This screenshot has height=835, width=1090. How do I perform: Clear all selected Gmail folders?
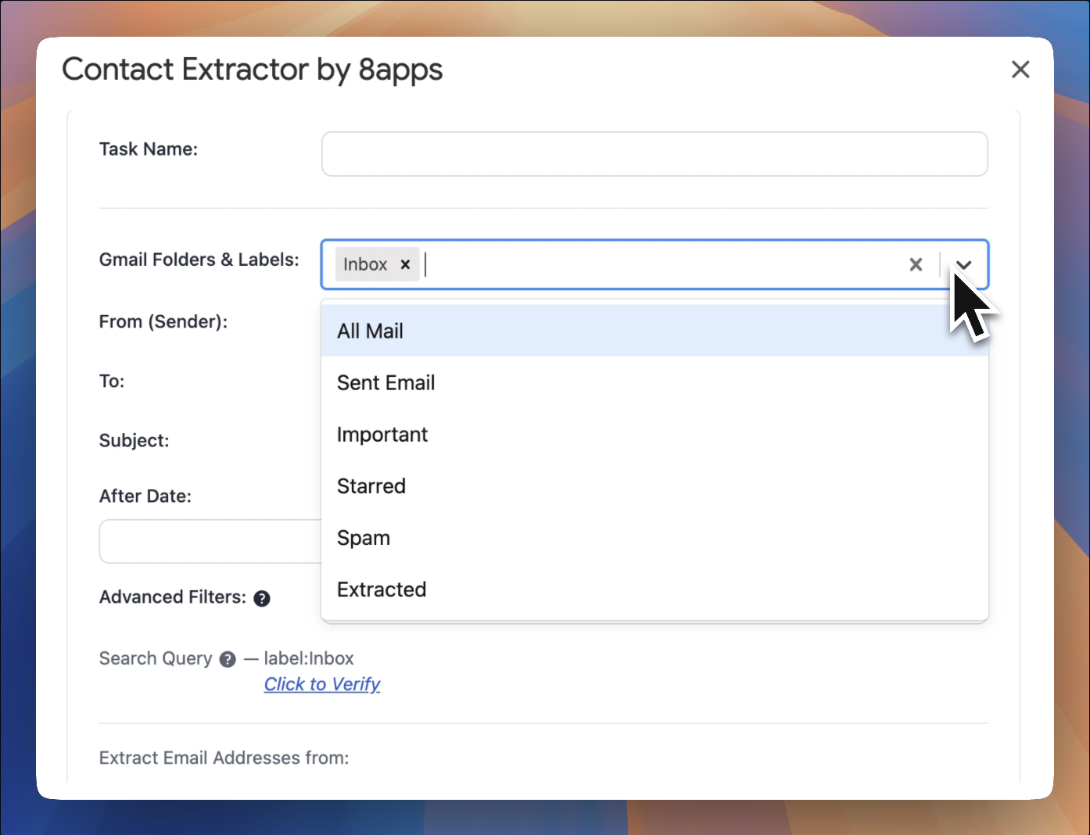click(916, 264)
